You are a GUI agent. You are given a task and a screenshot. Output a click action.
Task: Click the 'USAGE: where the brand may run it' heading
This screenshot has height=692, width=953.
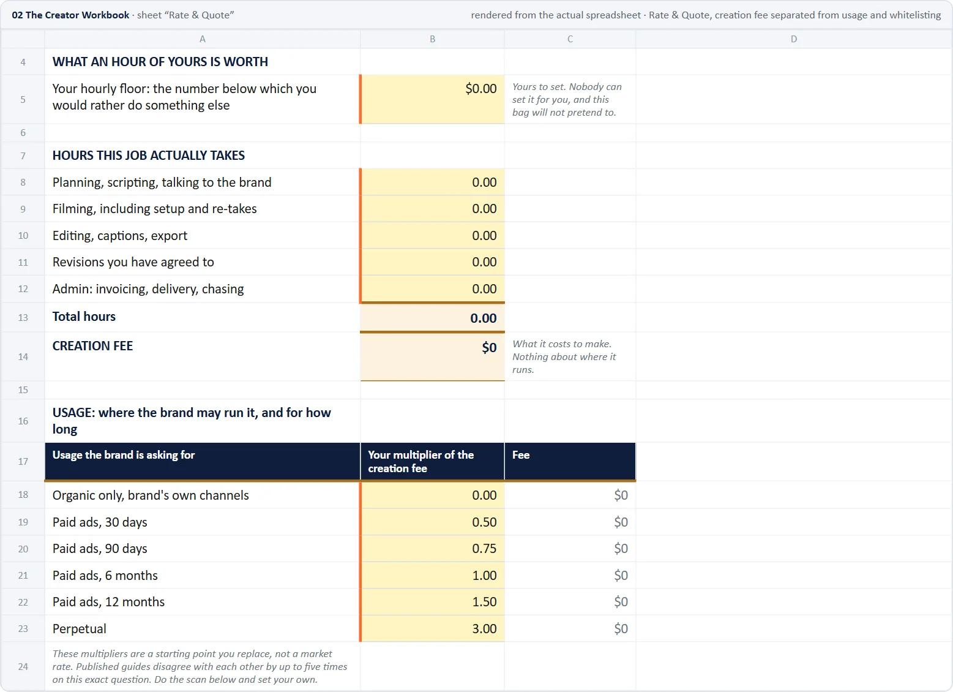click(x=192, y=421)
